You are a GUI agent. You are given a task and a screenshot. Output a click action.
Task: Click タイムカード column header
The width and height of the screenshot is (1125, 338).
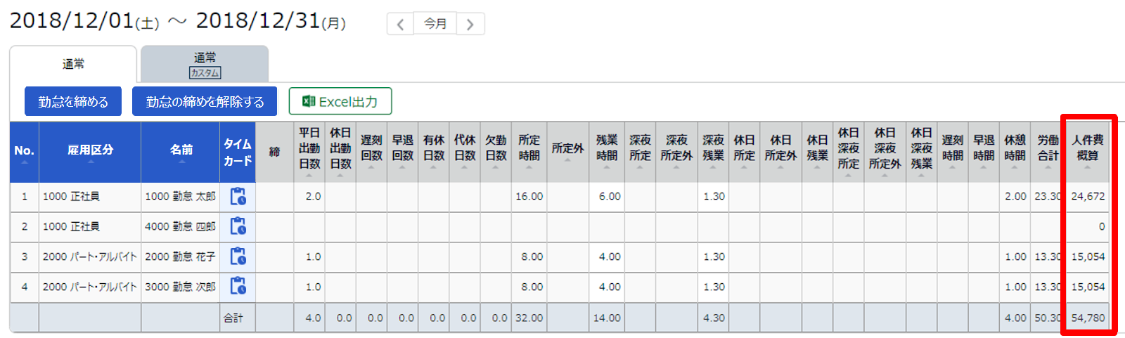238,152
